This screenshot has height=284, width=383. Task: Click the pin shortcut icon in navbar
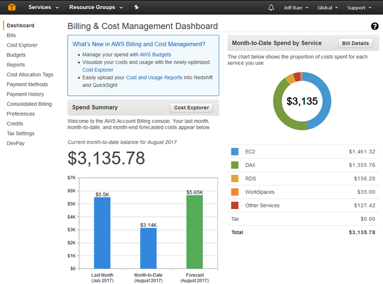136,7
